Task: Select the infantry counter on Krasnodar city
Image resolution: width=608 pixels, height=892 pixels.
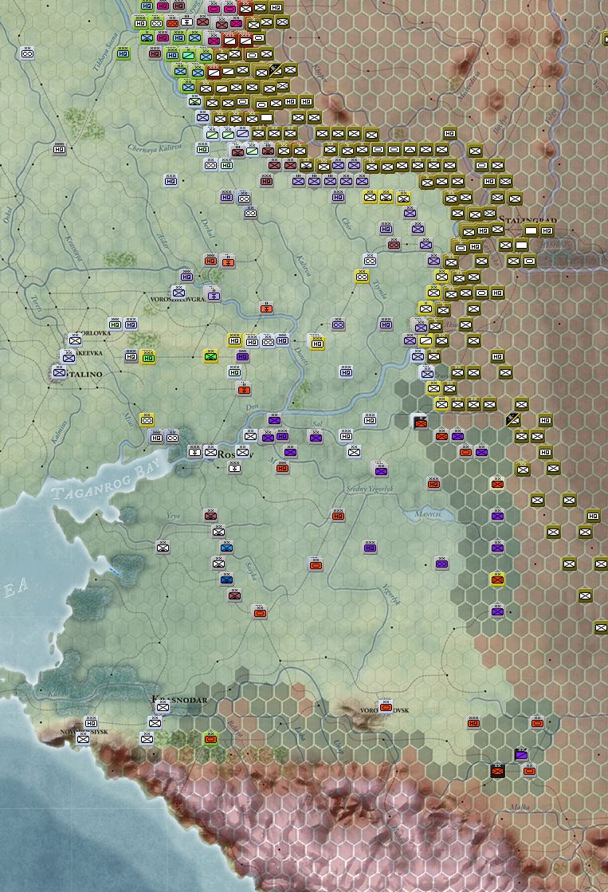Action: (163, 706)
